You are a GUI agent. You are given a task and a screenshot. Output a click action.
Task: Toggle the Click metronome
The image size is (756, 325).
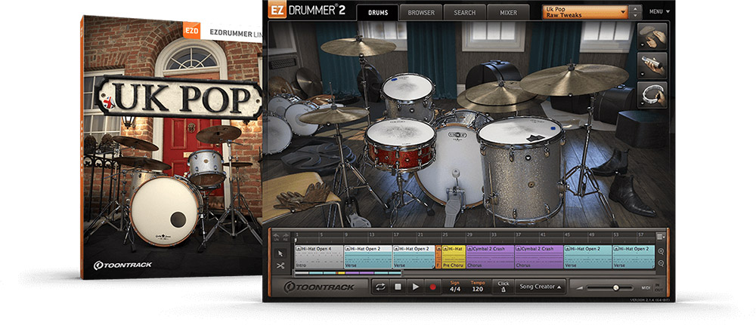click(x=503, y=287)
